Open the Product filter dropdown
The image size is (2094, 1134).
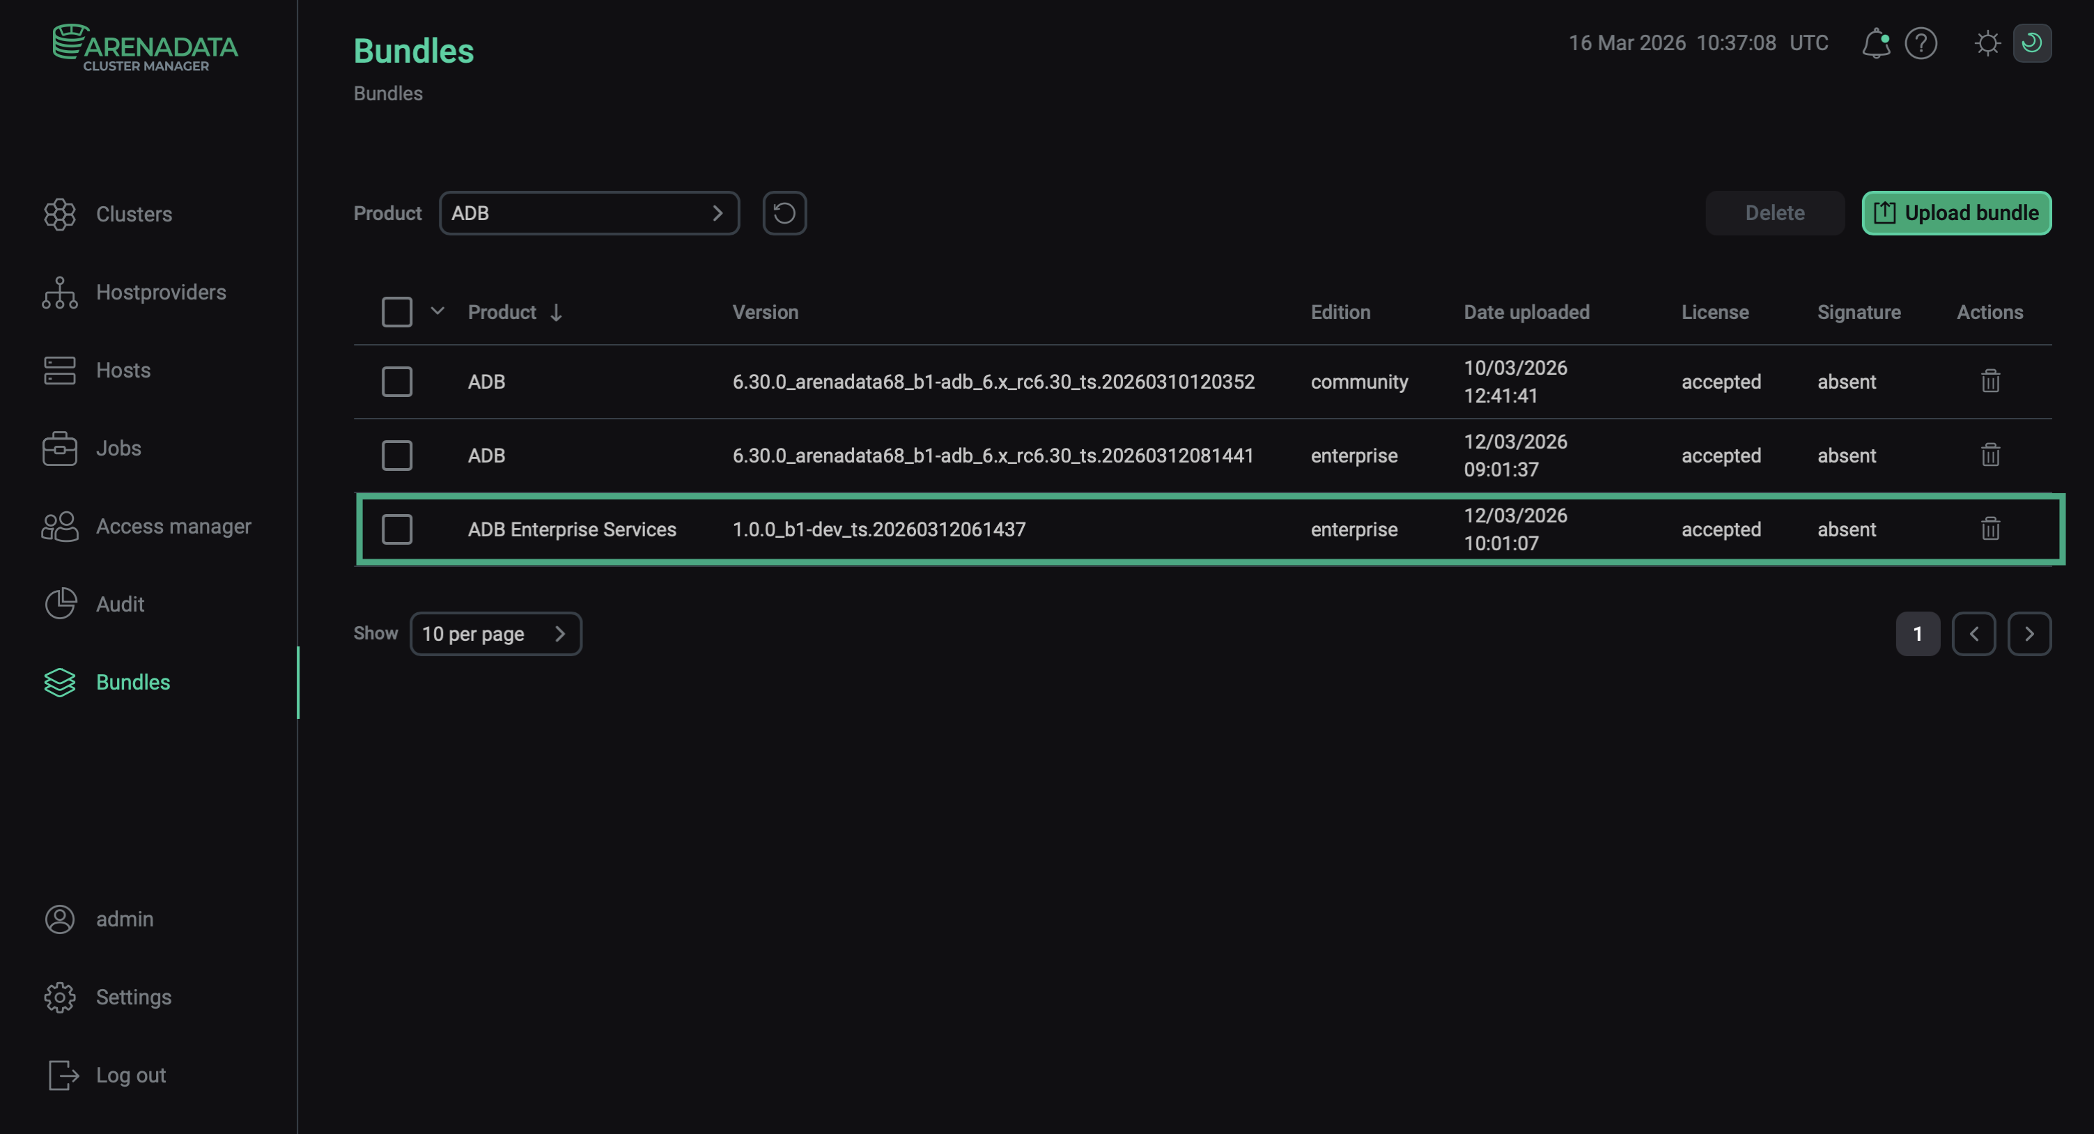click(x=589, y=213)
